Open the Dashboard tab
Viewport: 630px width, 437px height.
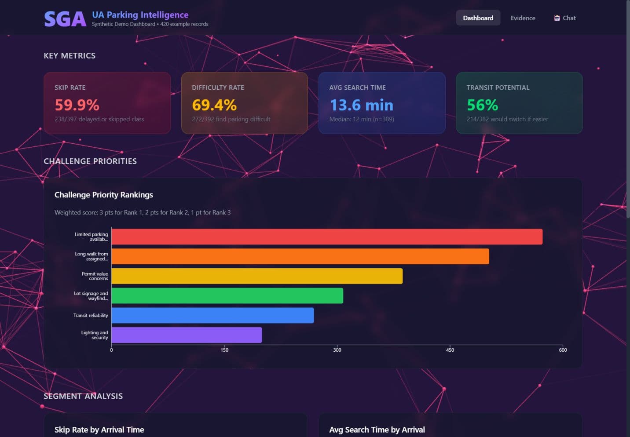click(x=478, y=18)
